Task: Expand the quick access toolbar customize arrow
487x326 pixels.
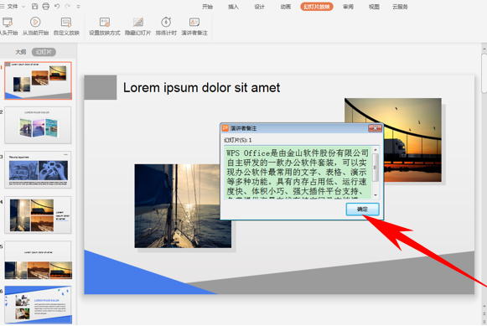Action: click(78, 7)
